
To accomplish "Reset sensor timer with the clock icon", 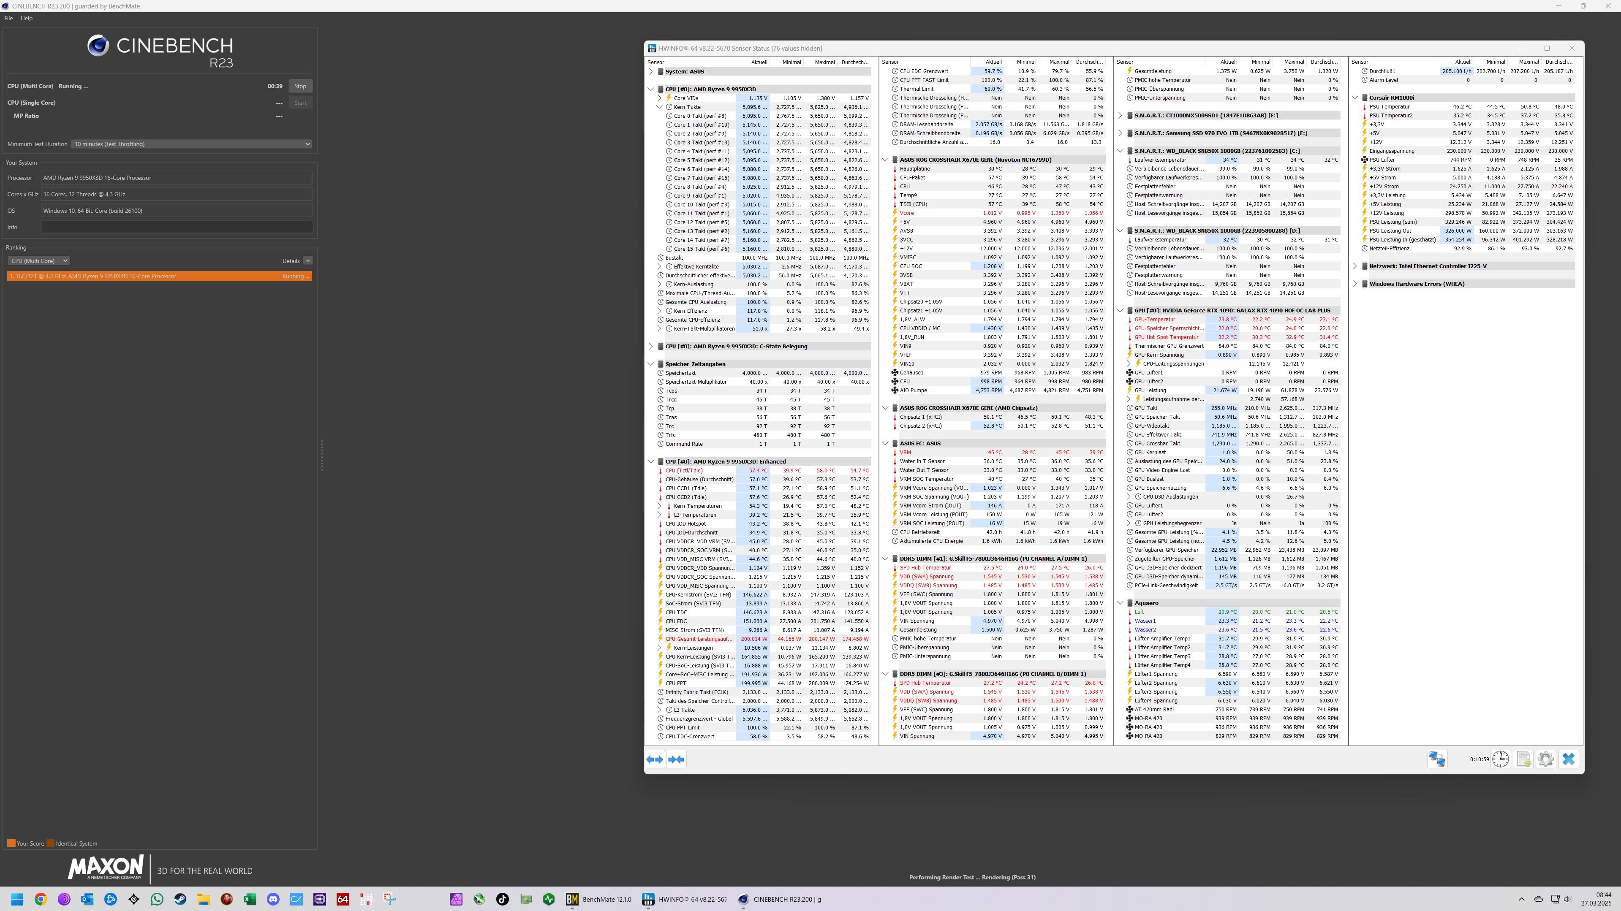I will pos(1500,759).
